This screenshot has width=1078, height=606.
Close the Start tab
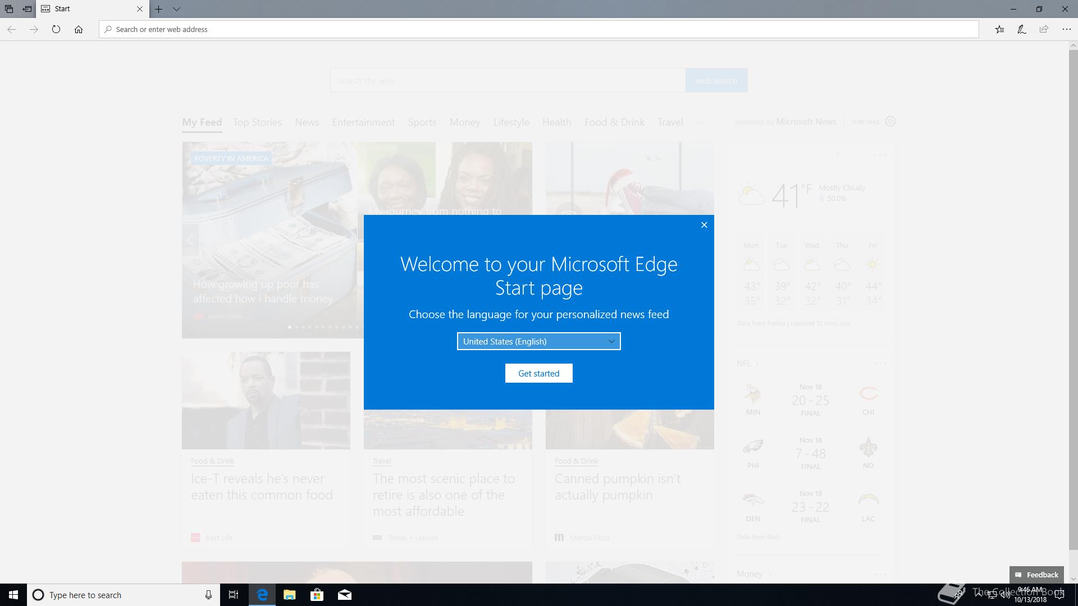(140, 9)
